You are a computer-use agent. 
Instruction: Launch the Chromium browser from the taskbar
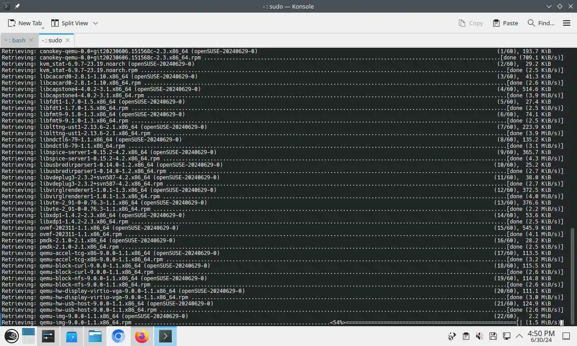click(118, 336)
